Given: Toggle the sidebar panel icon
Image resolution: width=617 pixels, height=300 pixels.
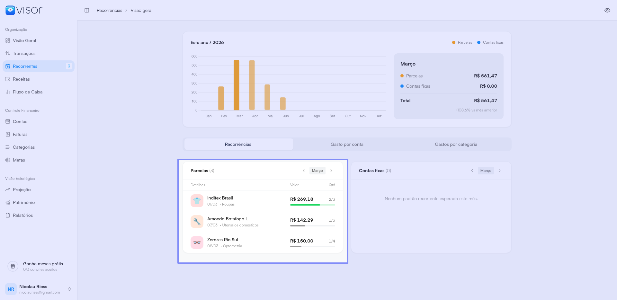Looking at the screenshot, I should click(x=87, y=10).
